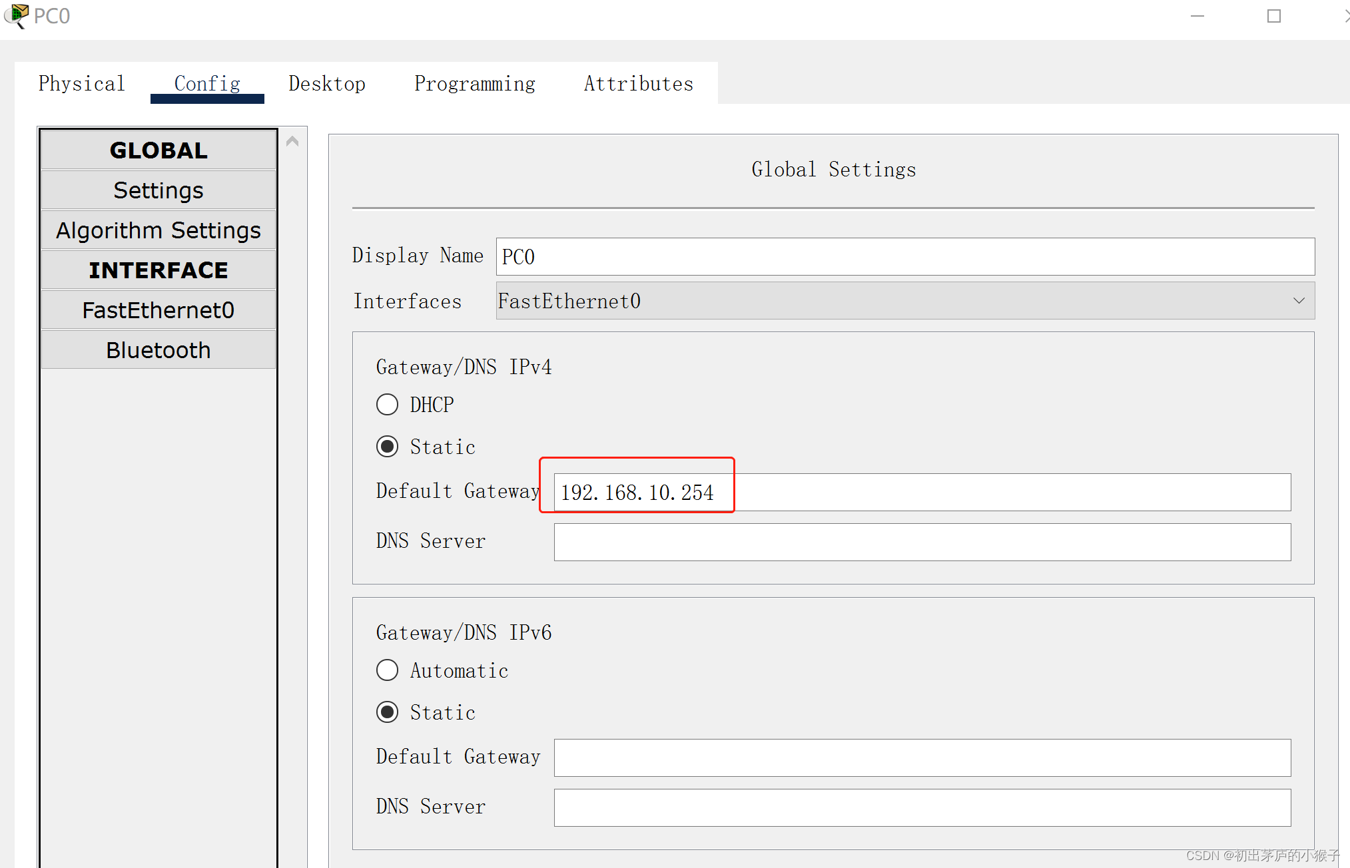Minimize the PC0 window
1350x868 pixels.
pyautogui.click(x=1197, y=16)
